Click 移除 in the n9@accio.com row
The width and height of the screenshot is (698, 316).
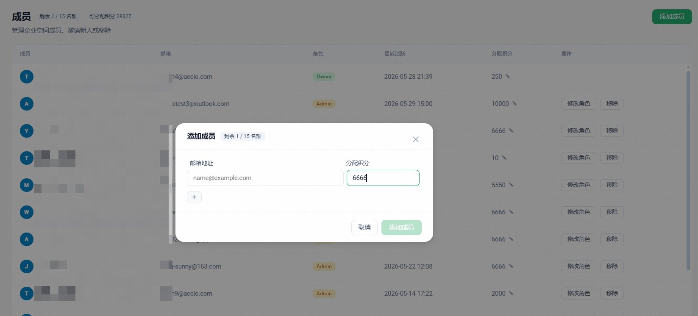point(612,294)
